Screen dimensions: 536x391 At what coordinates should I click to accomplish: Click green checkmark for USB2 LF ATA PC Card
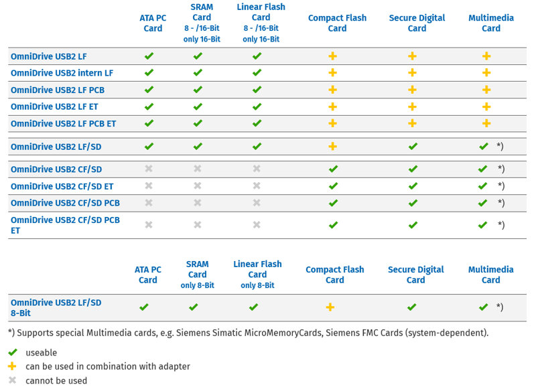[149, 56]
